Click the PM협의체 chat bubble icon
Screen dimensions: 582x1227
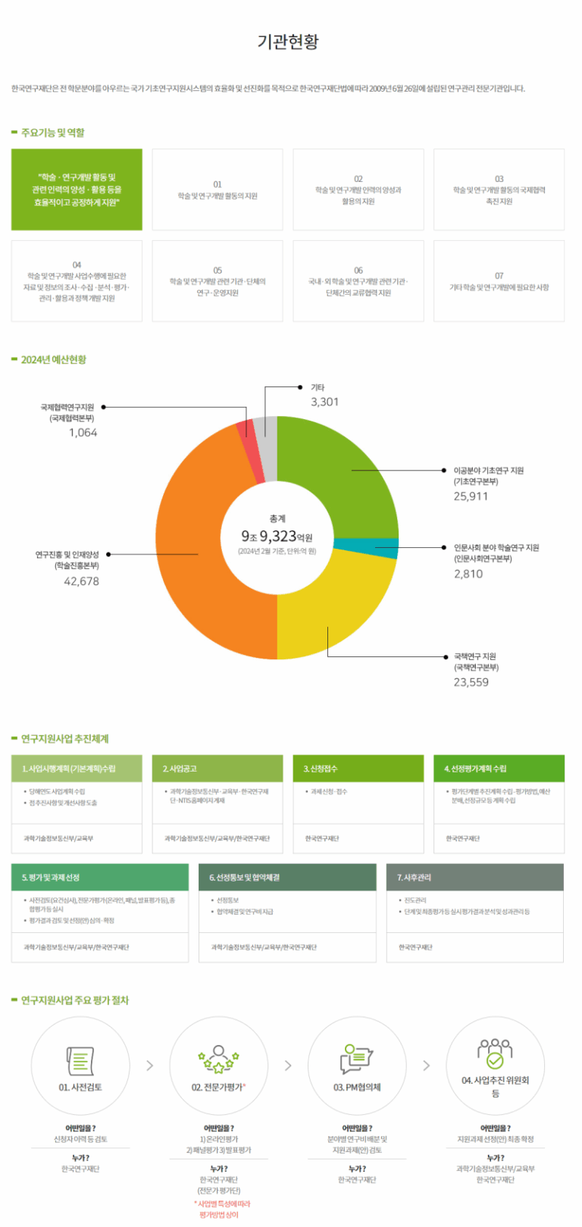[x=356, y=1059]
